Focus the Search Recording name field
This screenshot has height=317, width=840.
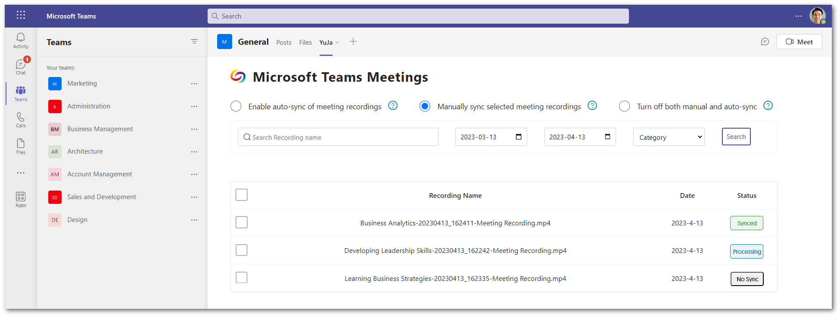point(338,137)
